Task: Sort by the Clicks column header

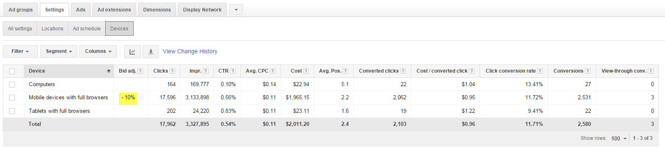Action: click(x=160, y=71)
